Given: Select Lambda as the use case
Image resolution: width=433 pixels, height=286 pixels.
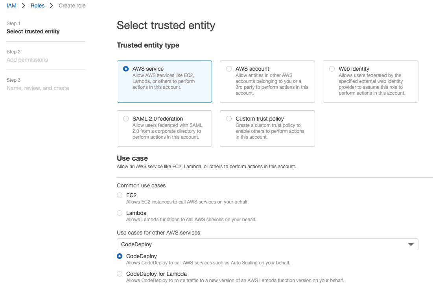Looking at the screenshot, I should pyautogui.click(x=120, y=213).
